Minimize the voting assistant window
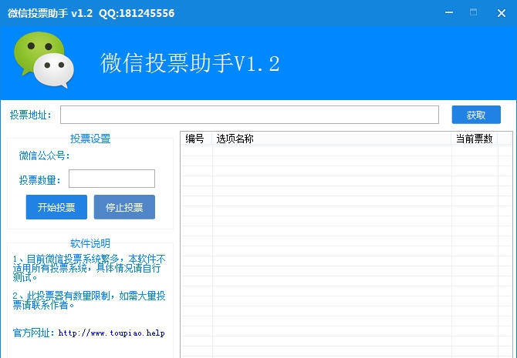 449,13
